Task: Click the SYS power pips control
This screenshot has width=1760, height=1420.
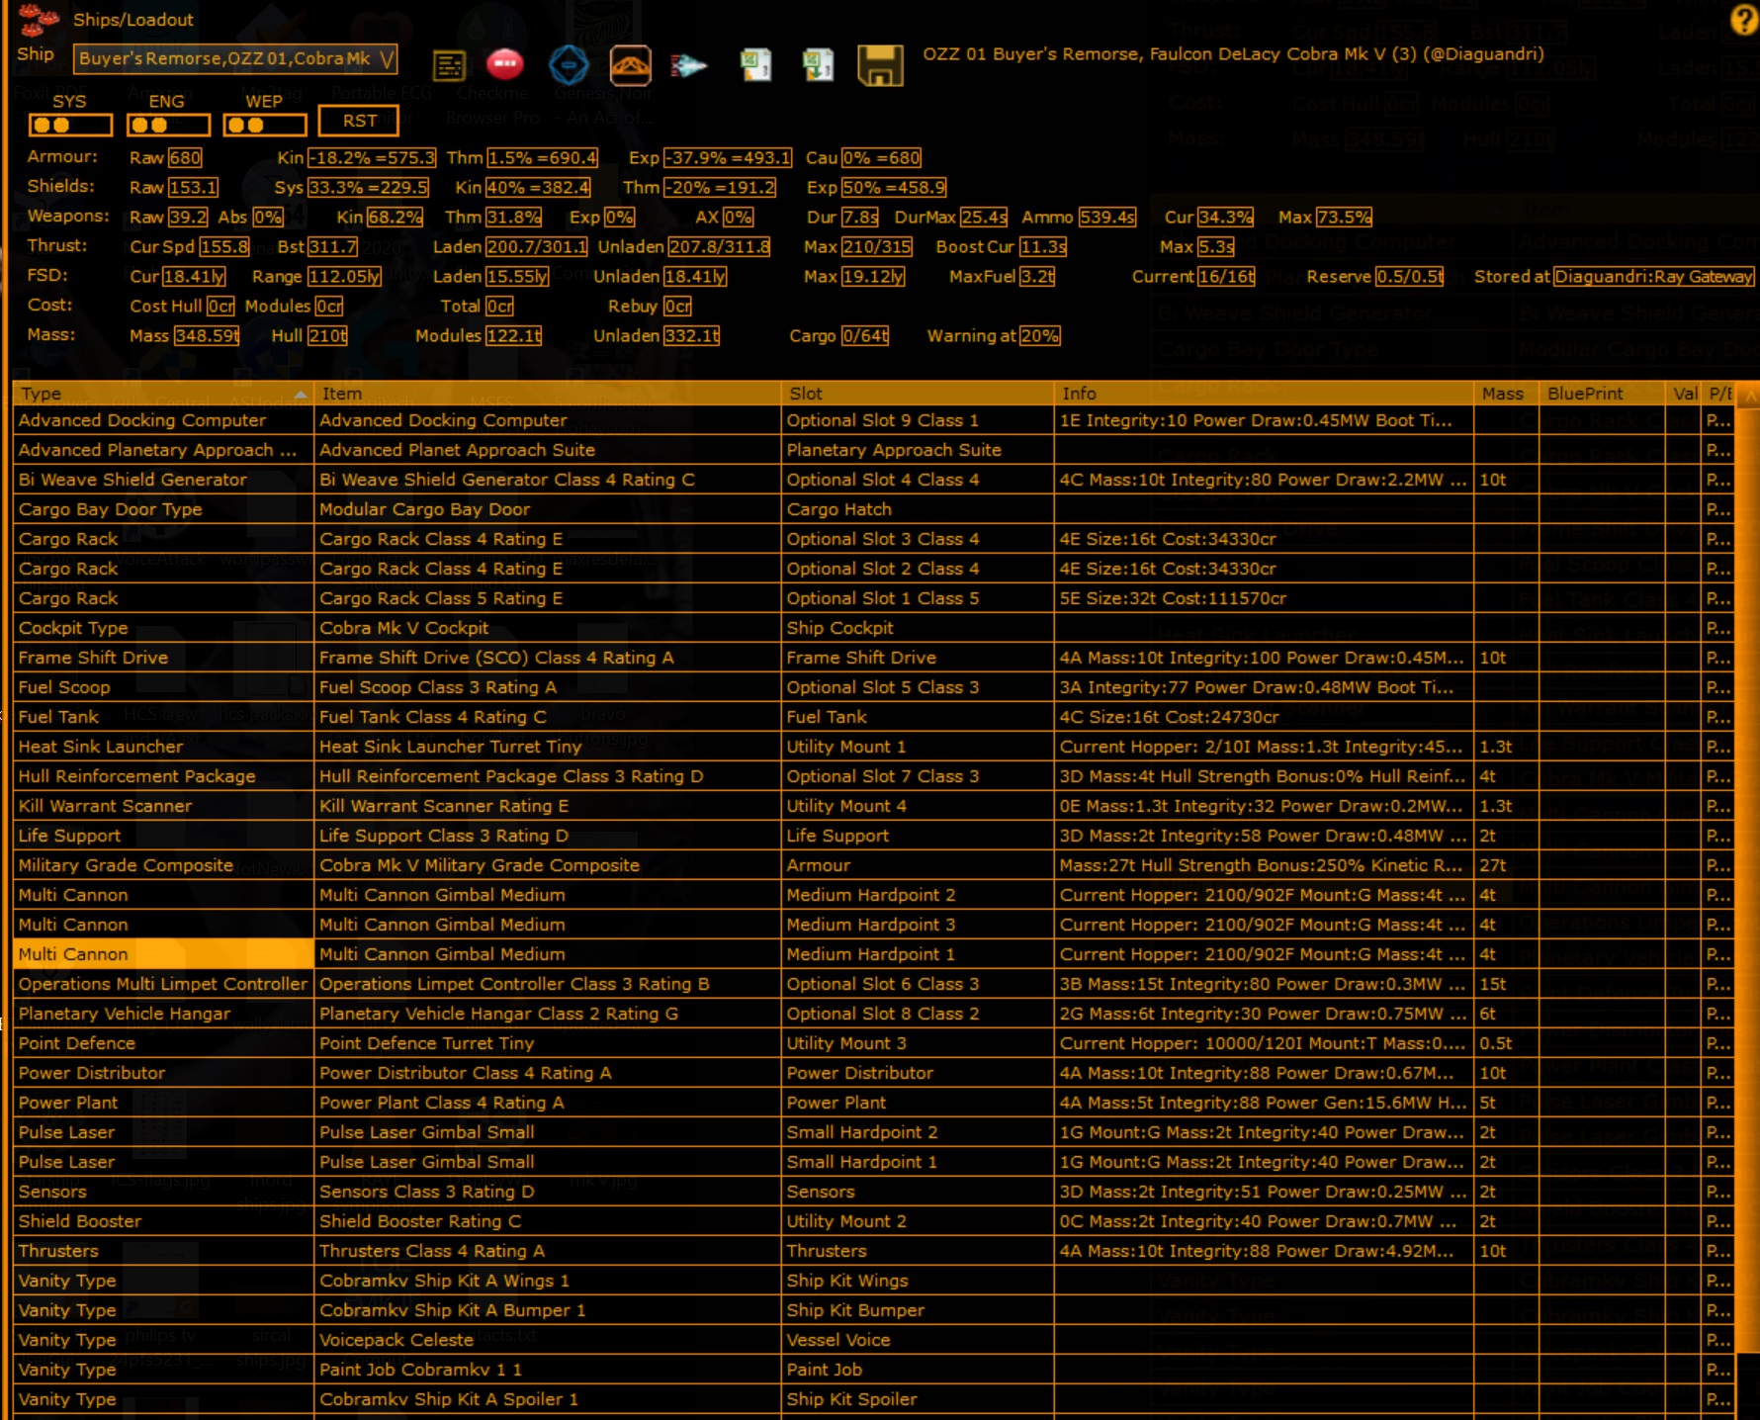Action: click(70, 125)
